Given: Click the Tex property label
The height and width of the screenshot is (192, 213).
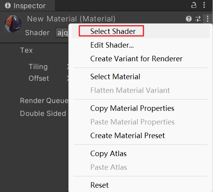Looking at the screenshot, I should click(26, 50).
